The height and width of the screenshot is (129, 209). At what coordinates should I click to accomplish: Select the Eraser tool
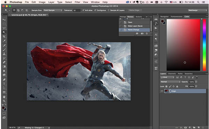coord(4,62)
